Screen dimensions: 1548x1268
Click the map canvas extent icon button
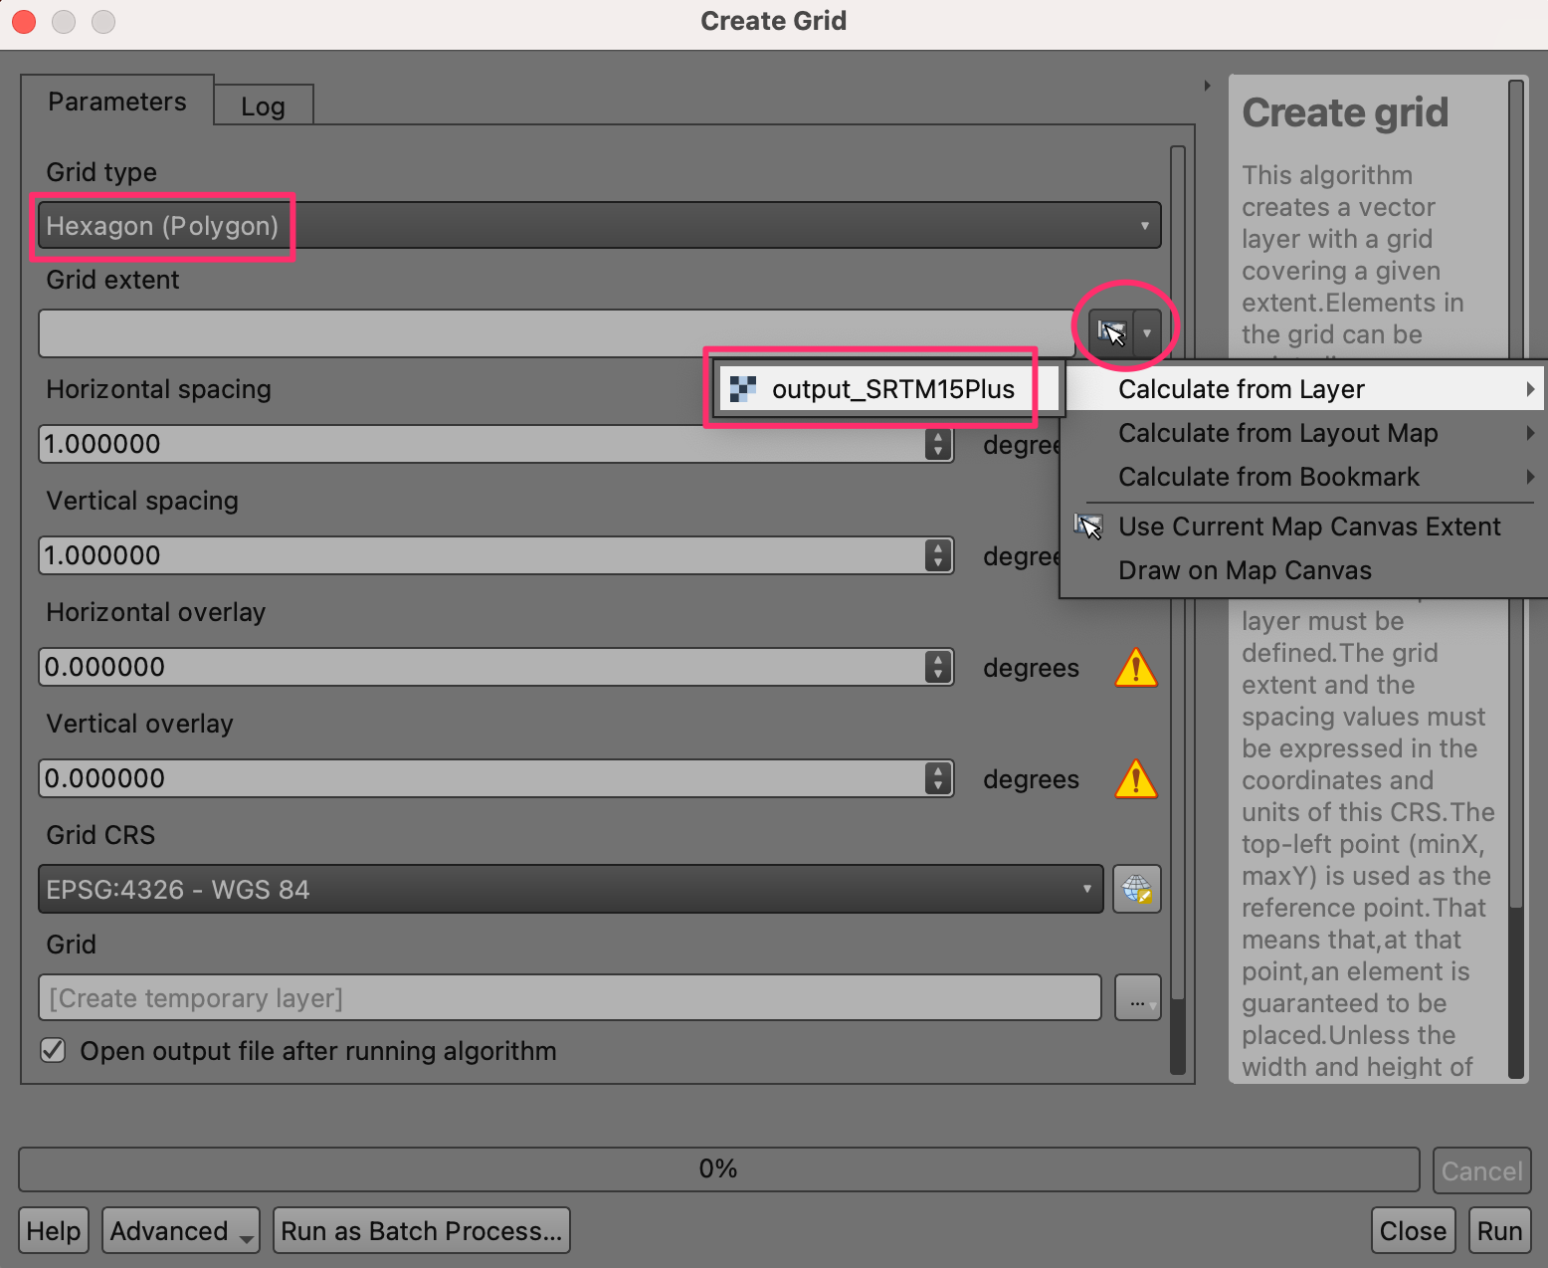pos(1110,332)
